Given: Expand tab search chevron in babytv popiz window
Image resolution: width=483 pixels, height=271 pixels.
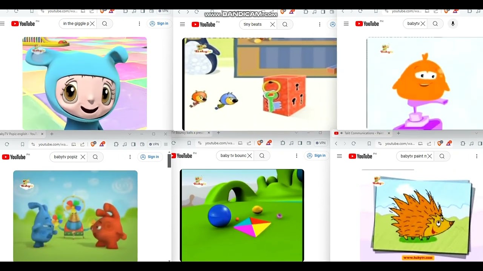Looking at the screenshot, I should (x=130, y=134).
